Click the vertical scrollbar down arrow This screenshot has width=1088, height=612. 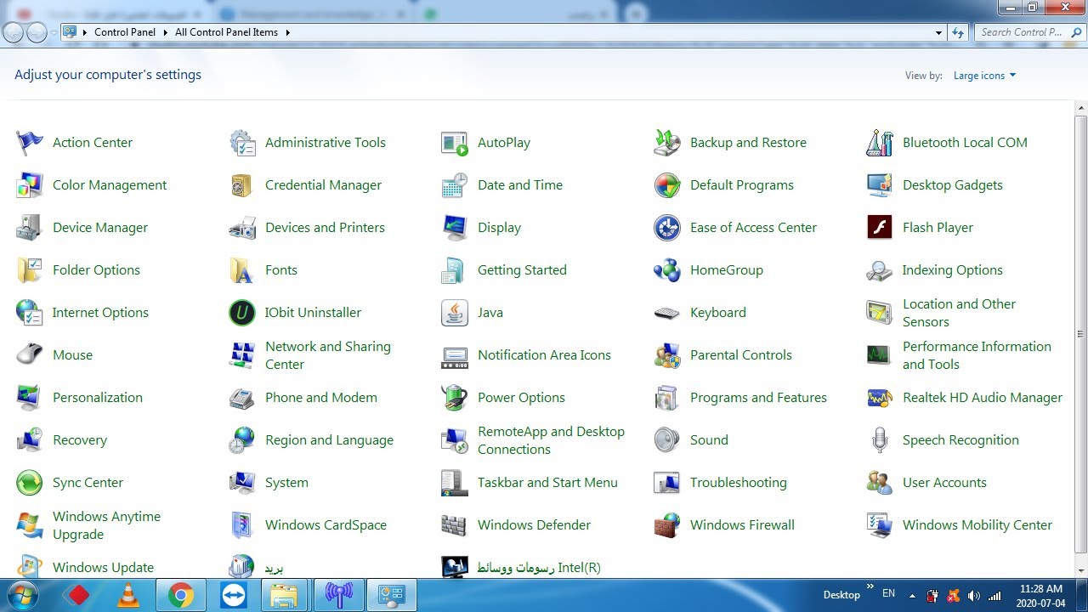(x=1081, y=570)
